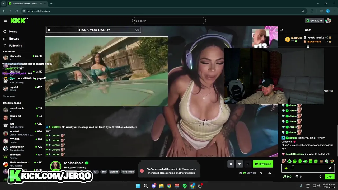338x190 pixels.
Task: Focus the chat message input field
Action: 308,168
